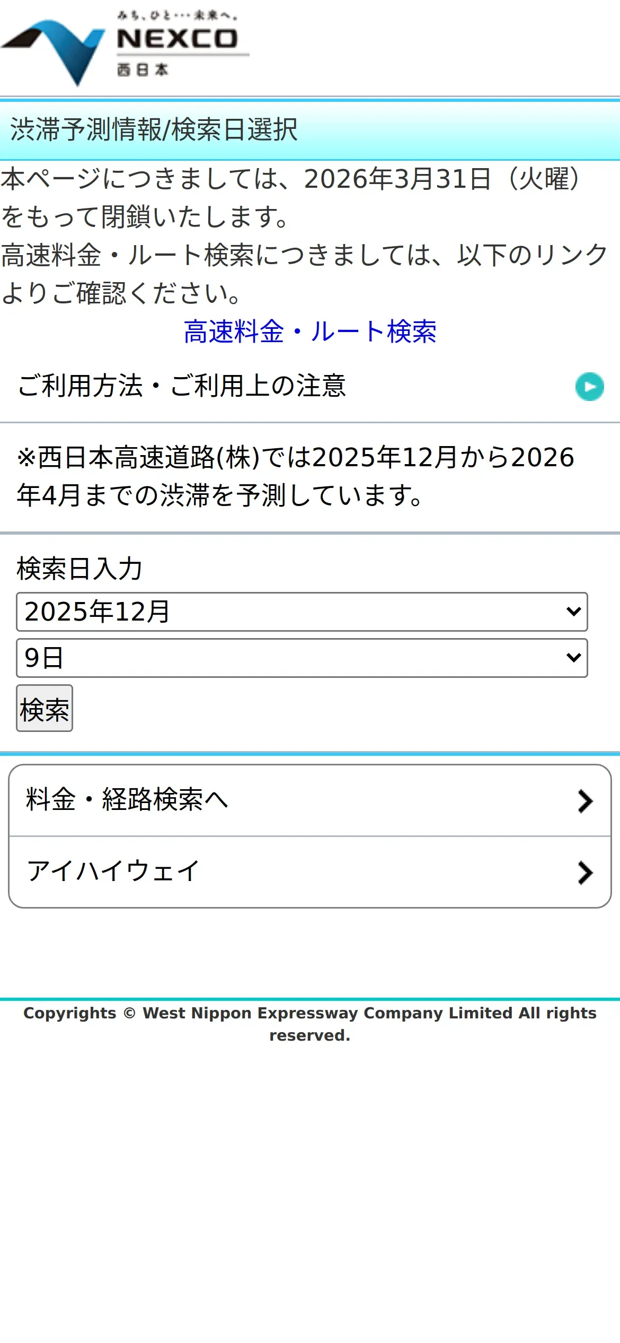Follow the blue 高速料金・ルート検索 link
Screen dimensions: 620x1343
click(x=310, y=332)
